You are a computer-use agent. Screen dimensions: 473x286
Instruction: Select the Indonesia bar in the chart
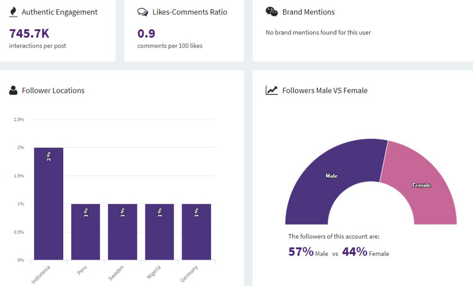(48, 204)
